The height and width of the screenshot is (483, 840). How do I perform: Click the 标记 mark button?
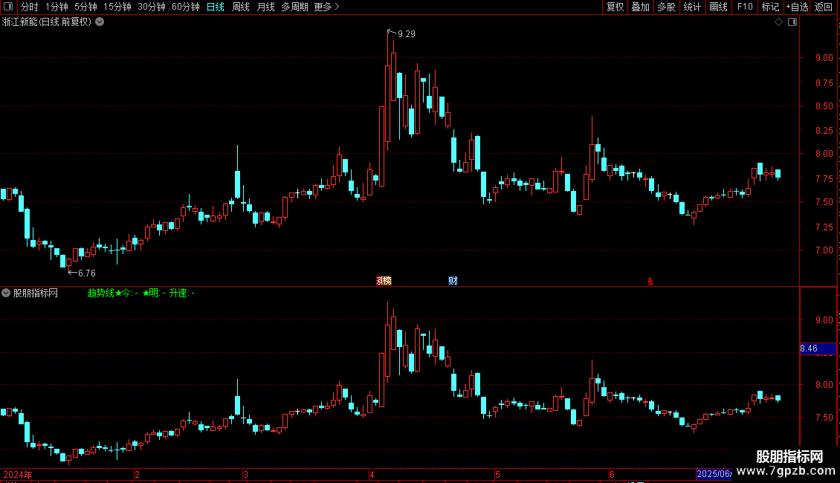[770, 7]
